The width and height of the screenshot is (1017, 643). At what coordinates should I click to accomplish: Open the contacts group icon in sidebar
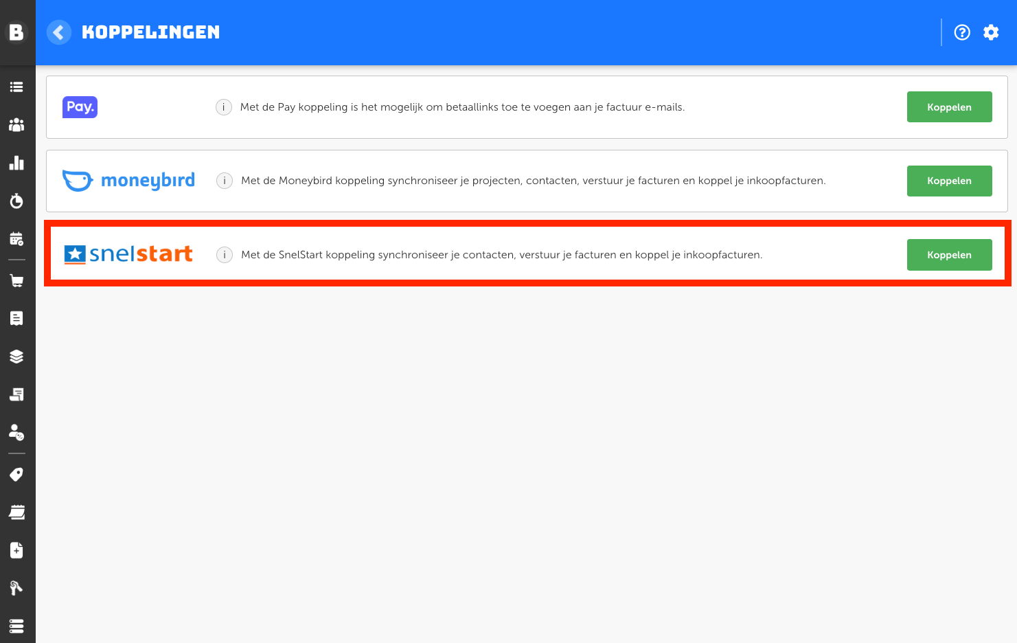coord(16,125)
